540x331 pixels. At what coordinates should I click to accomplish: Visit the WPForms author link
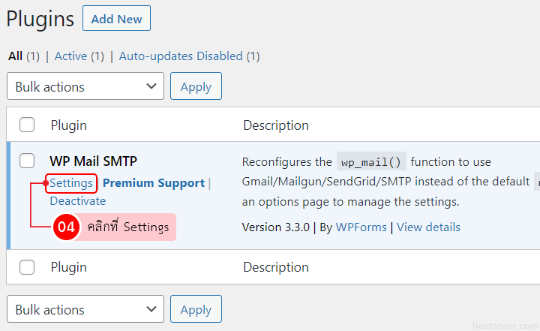coord(361,227)
